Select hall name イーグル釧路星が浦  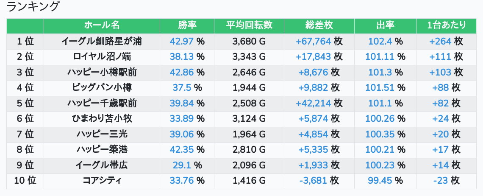(102, 41)
